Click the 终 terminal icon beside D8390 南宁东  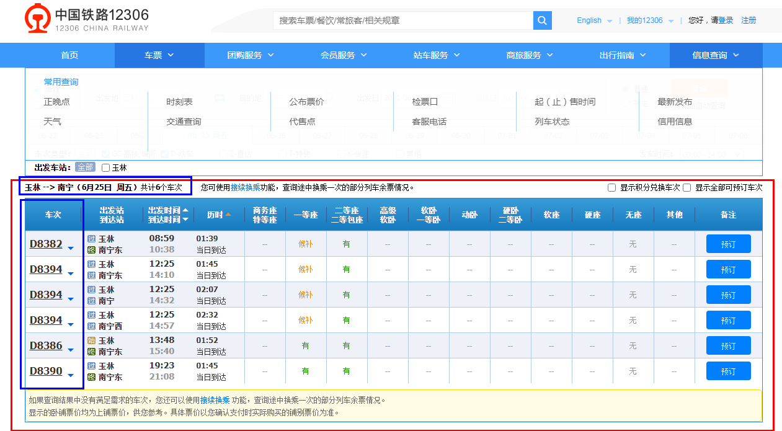click(92, 376)
